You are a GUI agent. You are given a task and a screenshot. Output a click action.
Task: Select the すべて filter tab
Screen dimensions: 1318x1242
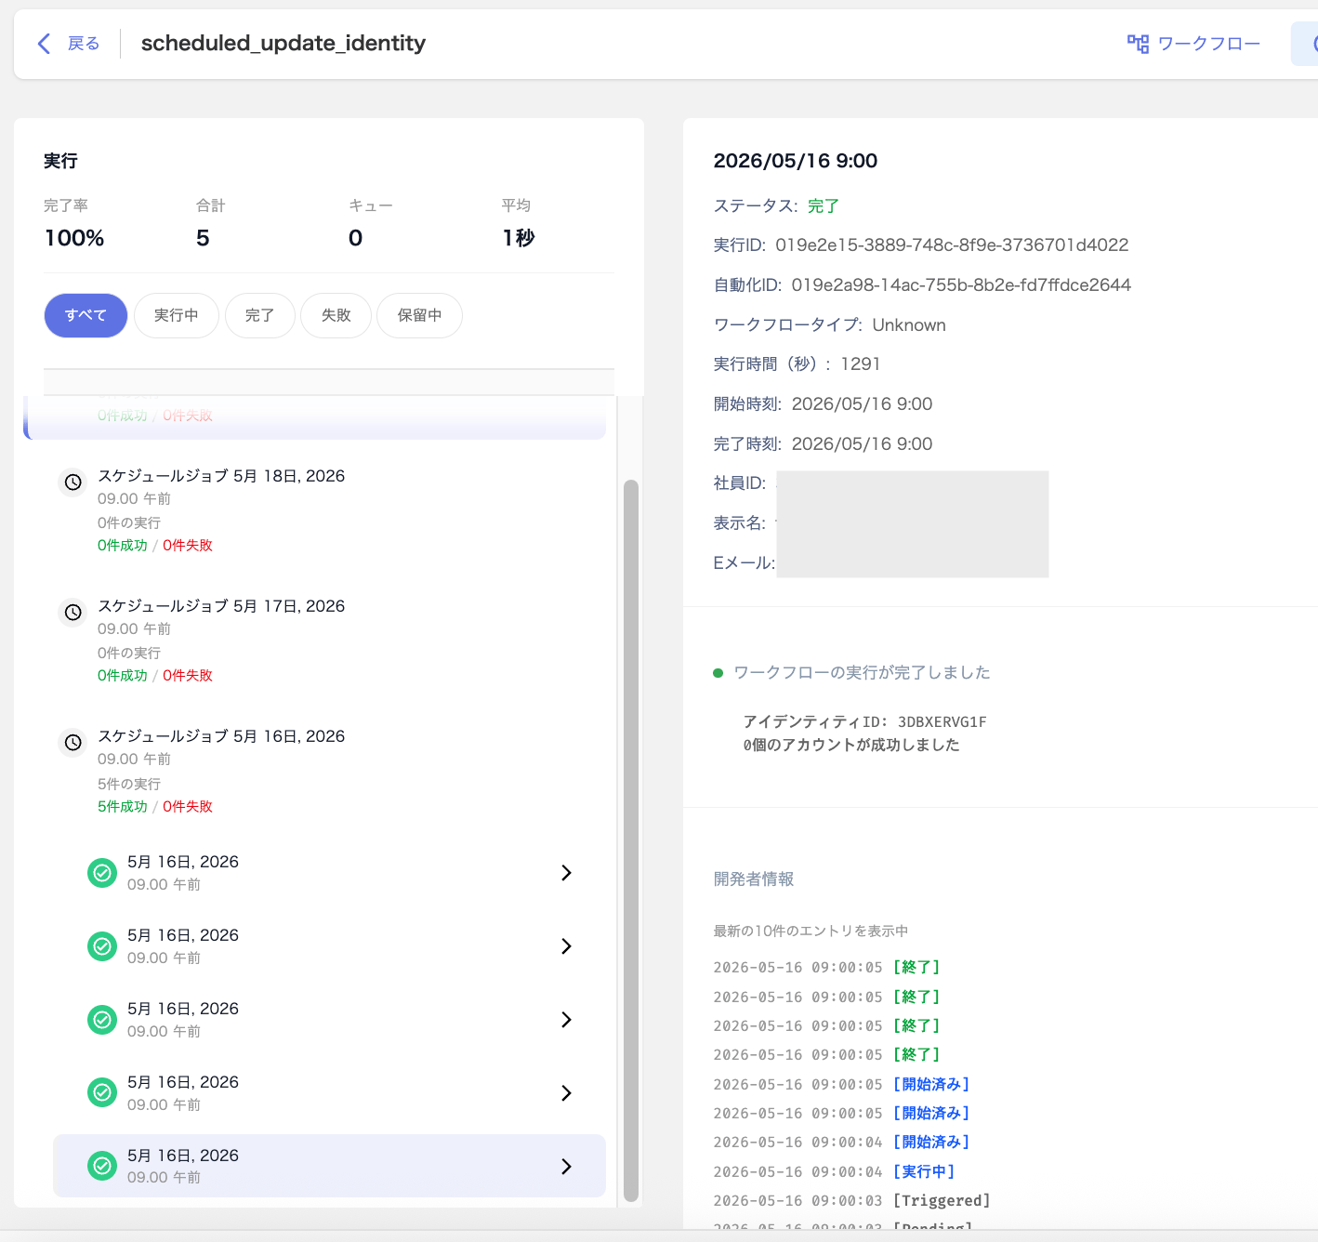pyautogui.click(x=86, y=315)
